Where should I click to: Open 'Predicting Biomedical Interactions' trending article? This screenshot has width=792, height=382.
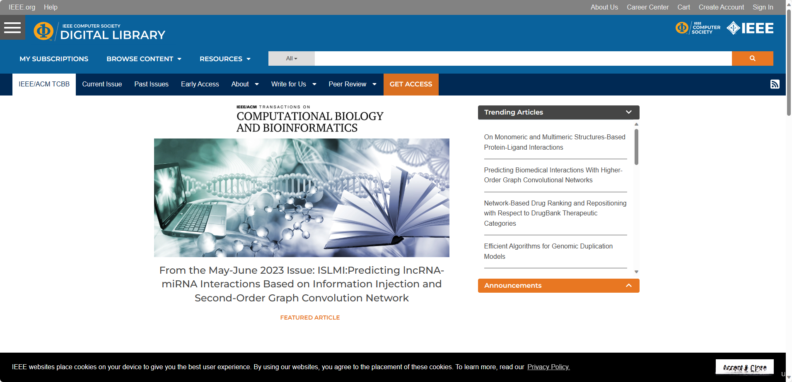click(553, 175)
